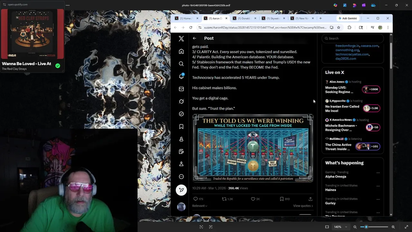Close the (1) Aaron D browser tab
This screenshot has width=412, height=232.
click(x=226, y=18)
